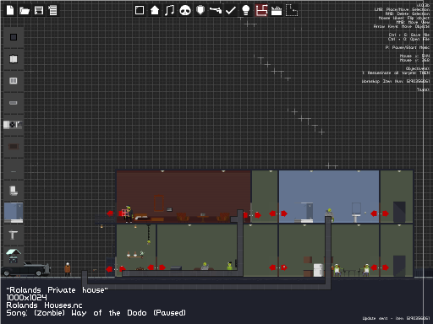Select the empty square block tool

[140, 10]
